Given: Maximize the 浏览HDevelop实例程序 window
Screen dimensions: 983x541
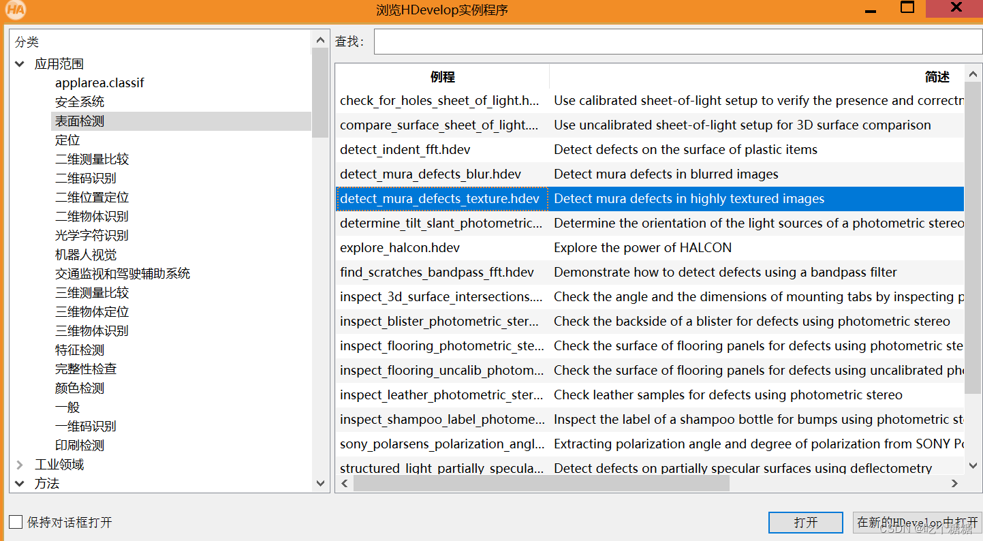Looking at the screenshot, I should [x=907, y=7].
